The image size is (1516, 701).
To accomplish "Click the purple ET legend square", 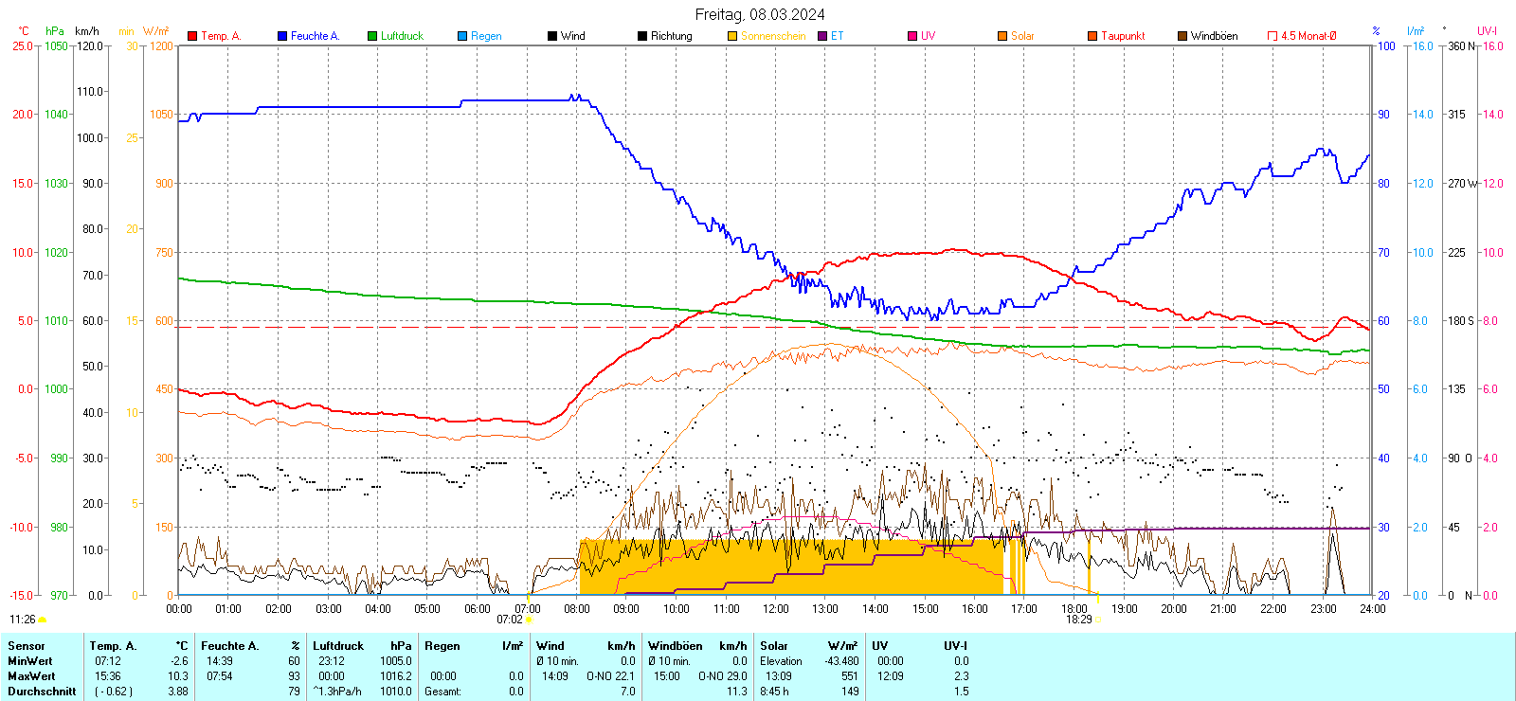I will tap(822, 36).
